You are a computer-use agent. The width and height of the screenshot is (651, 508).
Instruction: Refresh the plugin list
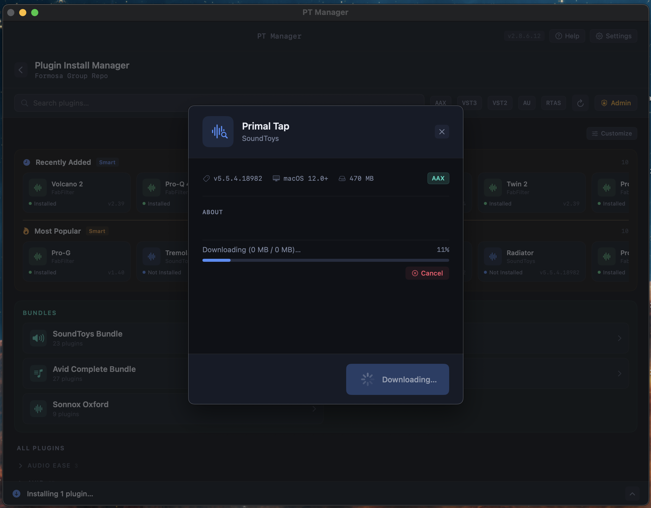point(580,103)
